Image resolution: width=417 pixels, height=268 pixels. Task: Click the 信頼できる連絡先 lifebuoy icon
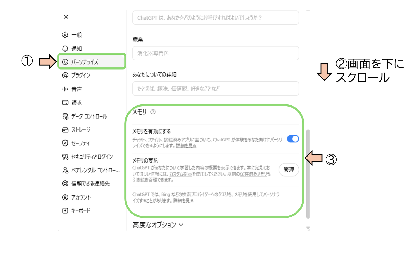coord(65,184)
